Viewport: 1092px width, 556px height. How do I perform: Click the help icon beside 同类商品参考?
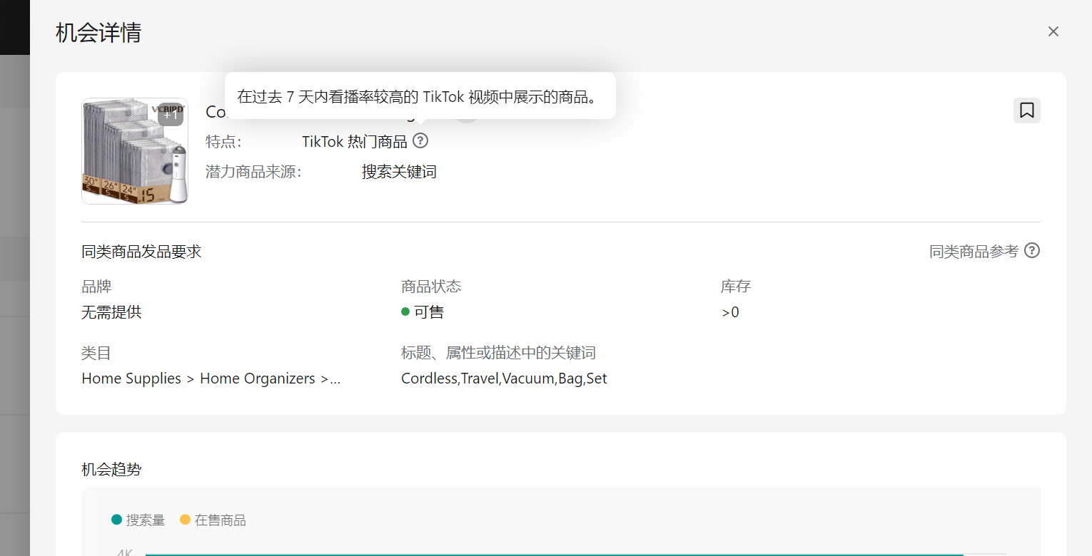[1032, 251]
